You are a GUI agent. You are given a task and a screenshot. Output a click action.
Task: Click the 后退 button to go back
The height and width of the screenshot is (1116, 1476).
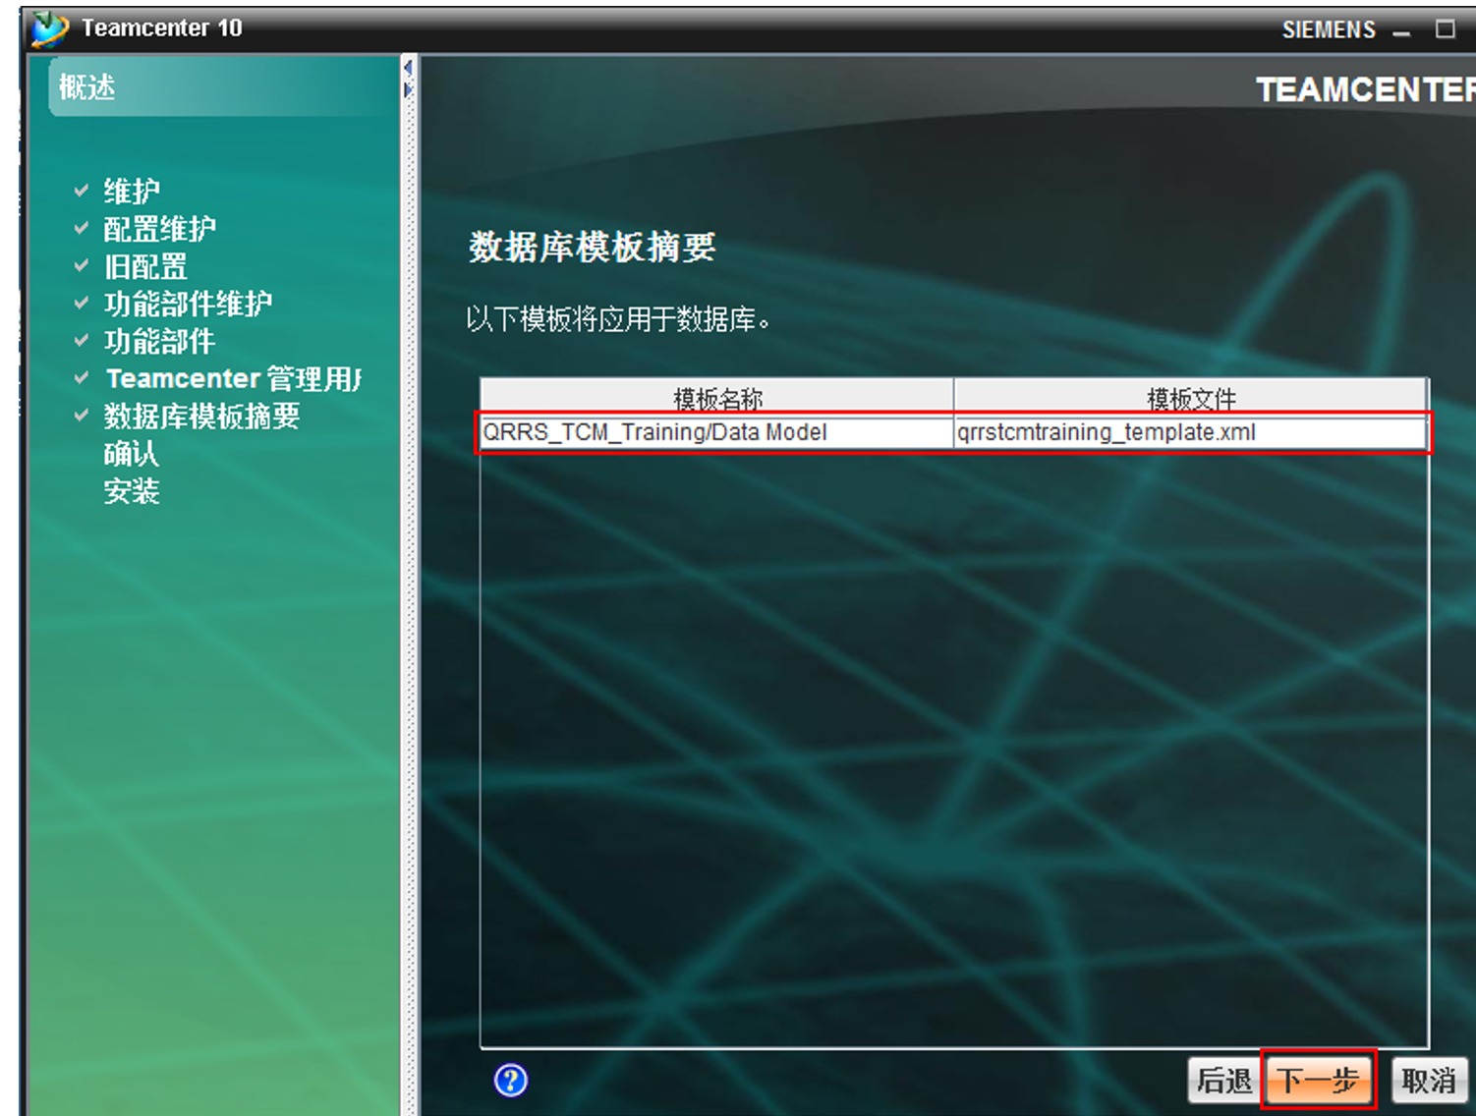pyautogui.click(x=1223, y=1079)
